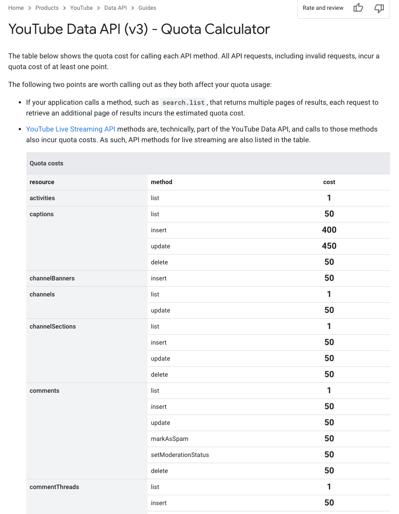The image size is (399, 514).
Task: Click the thumbs up rating icon
Action: coord(358,8)
